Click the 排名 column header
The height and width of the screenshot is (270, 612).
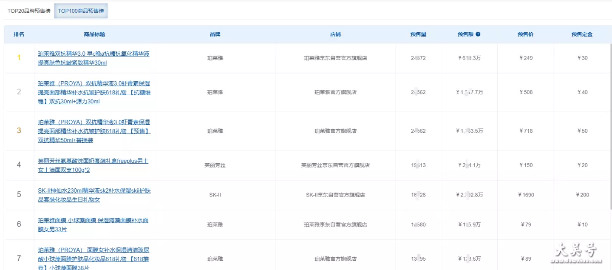[x=19, y=34]
